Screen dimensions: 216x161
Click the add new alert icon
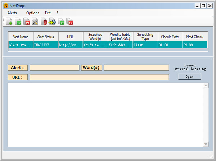tap(10, 22)
